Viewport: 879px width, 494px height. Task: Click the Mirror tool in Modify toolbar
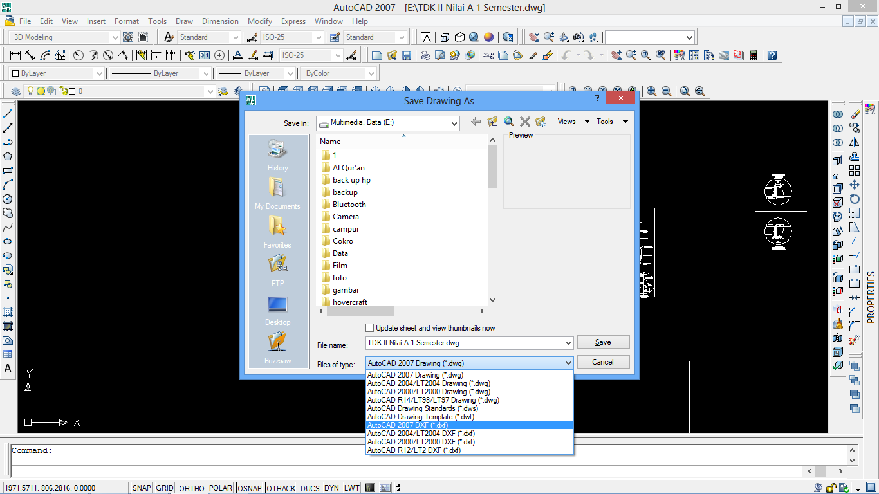click(x=855, y=142)
